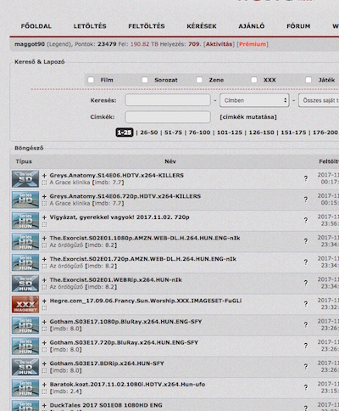Image resolution: width=339 pixels, height=411 pixels.
Task: Click the Series SD icon for Greys.Anatomy.S14E06.HDTV
Action: coord(25,179)
